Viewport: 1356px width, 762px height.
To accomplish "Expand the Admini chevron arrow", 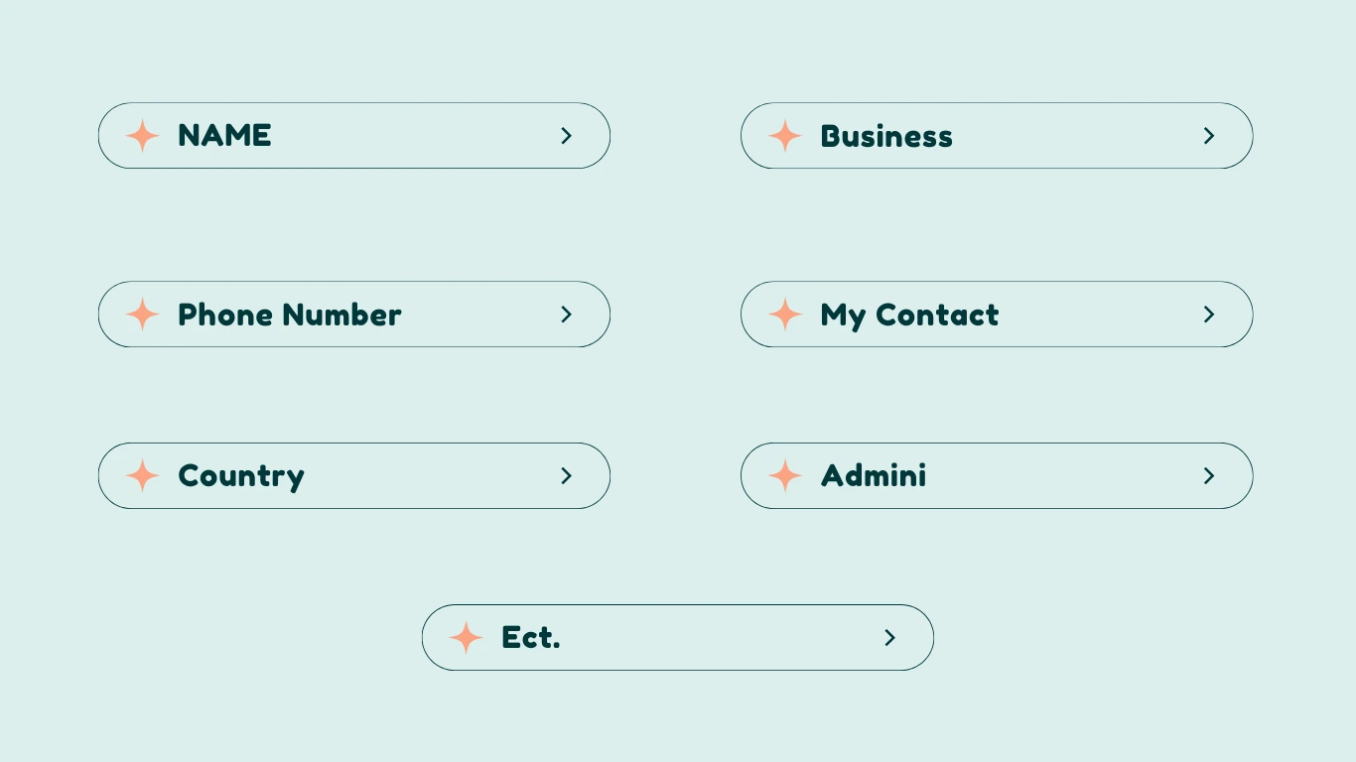I will [x=1209, y=476].
